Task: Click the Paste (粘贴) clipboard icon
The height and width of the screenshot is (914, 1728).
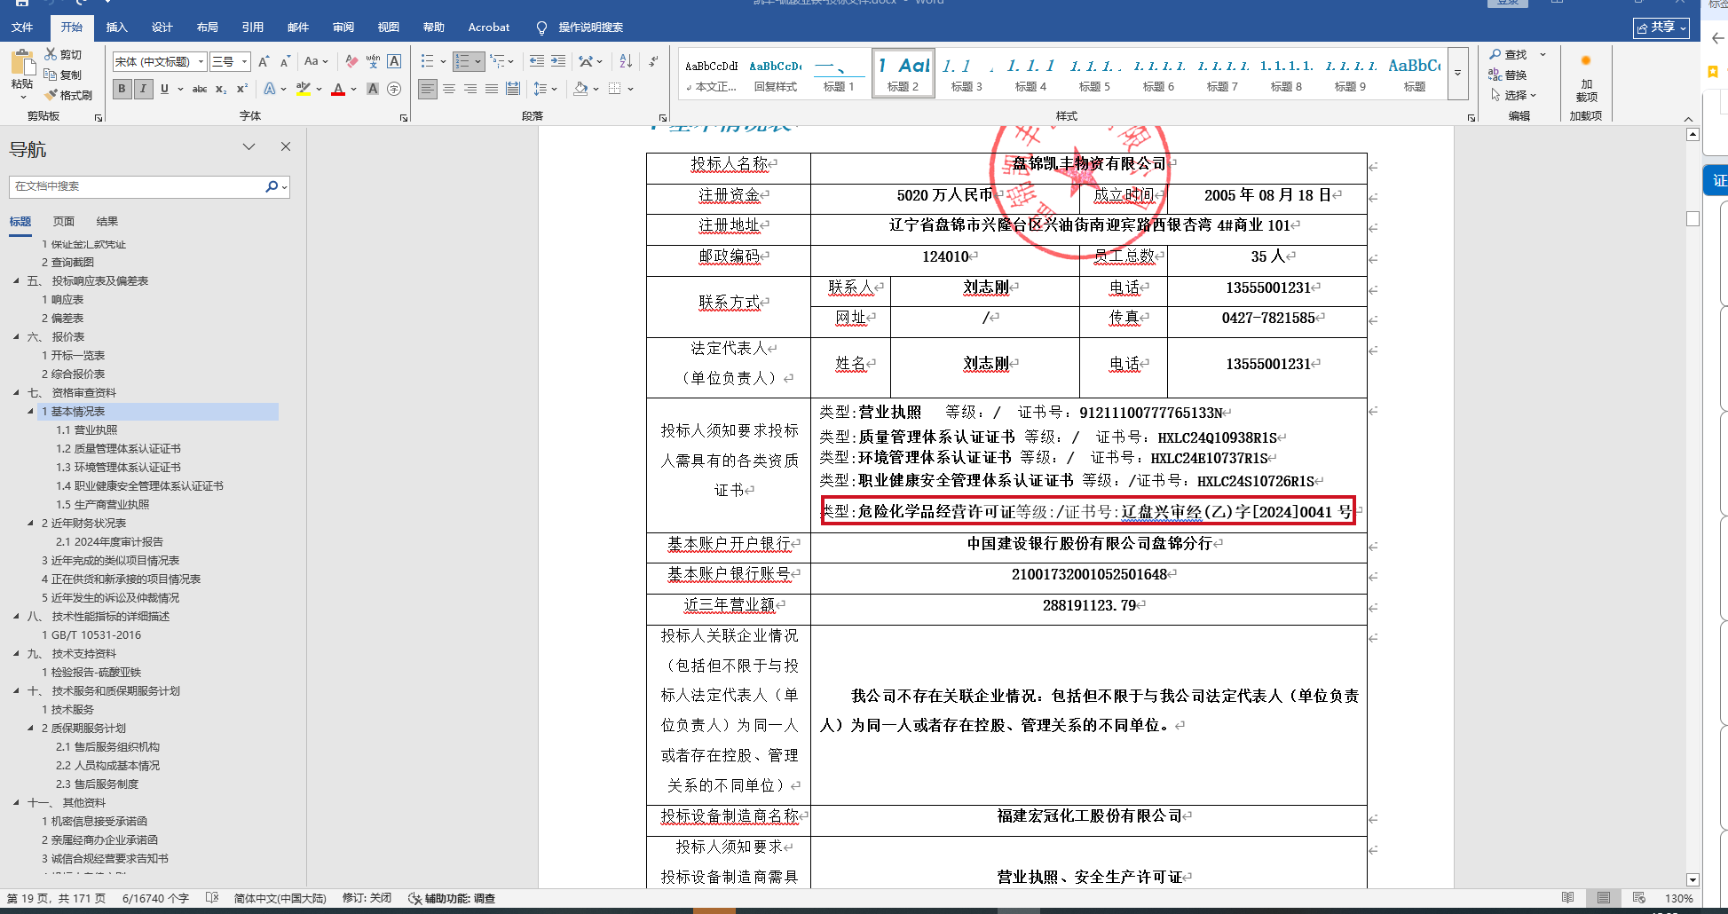Action: tap(21, 62)
